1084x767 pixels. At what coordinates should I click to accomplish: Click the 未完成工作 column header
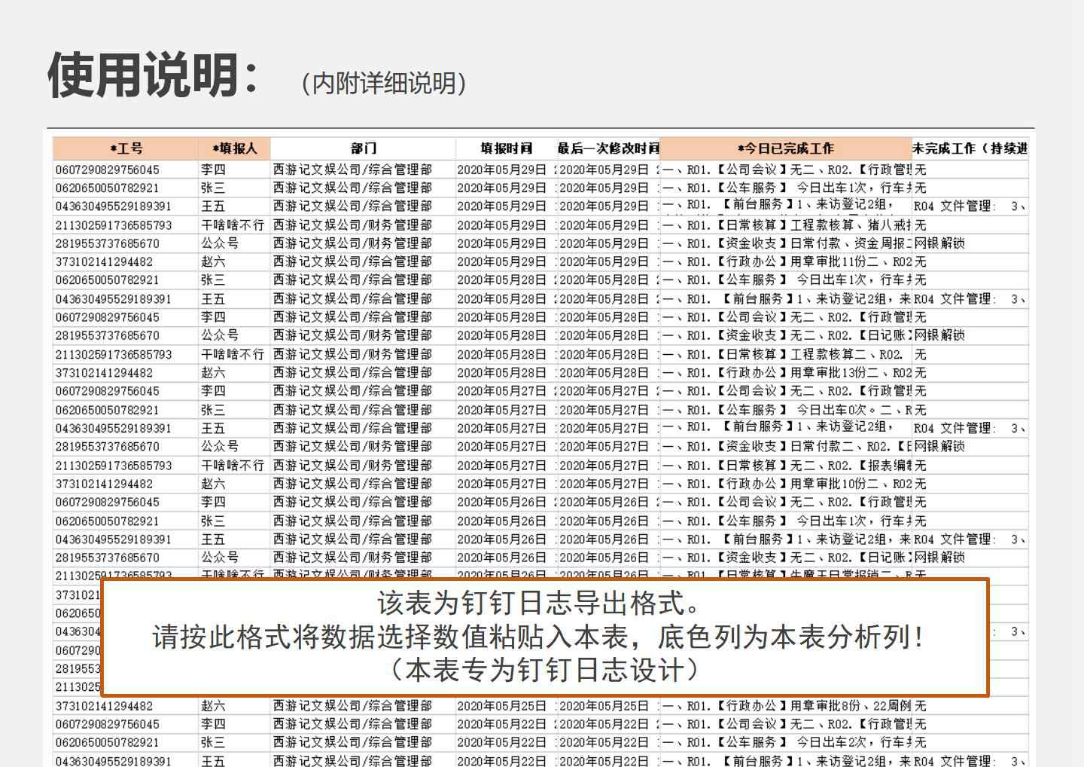pos(970,148)
